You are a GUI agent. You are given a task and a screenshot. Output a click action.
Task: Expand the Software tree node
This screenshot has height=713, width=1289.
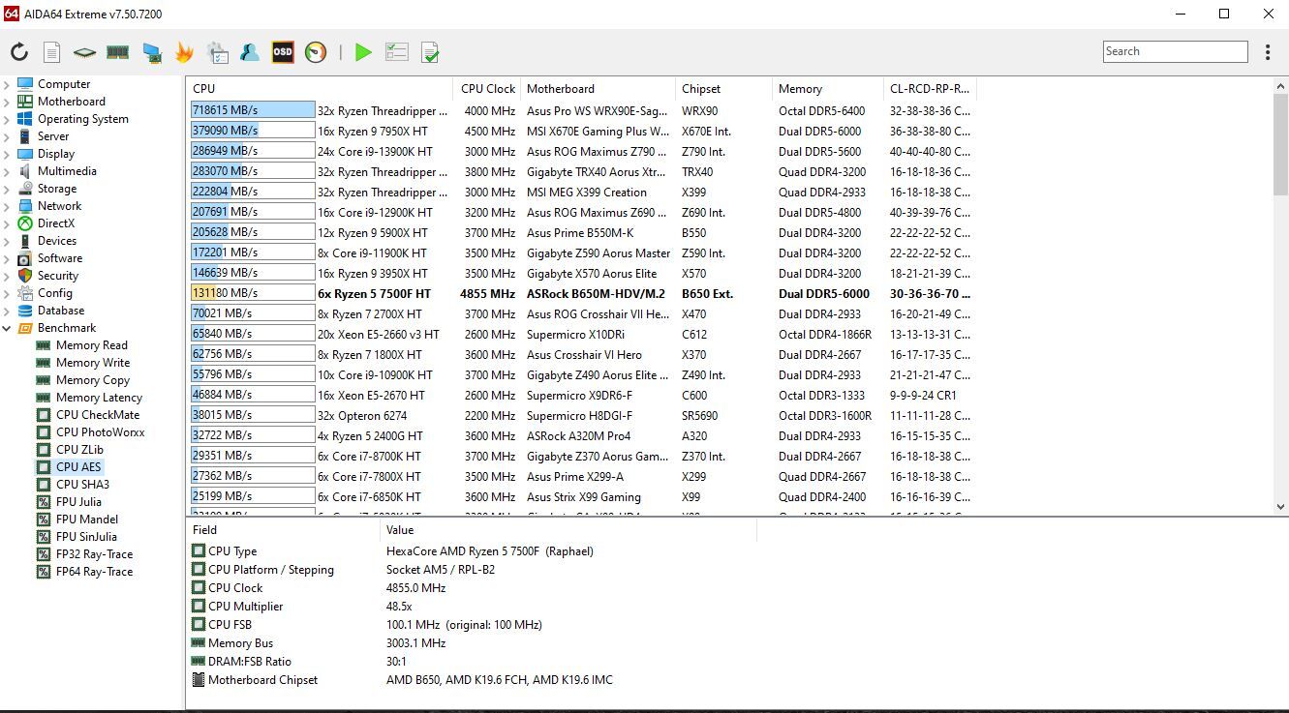(x=7, y=258)
